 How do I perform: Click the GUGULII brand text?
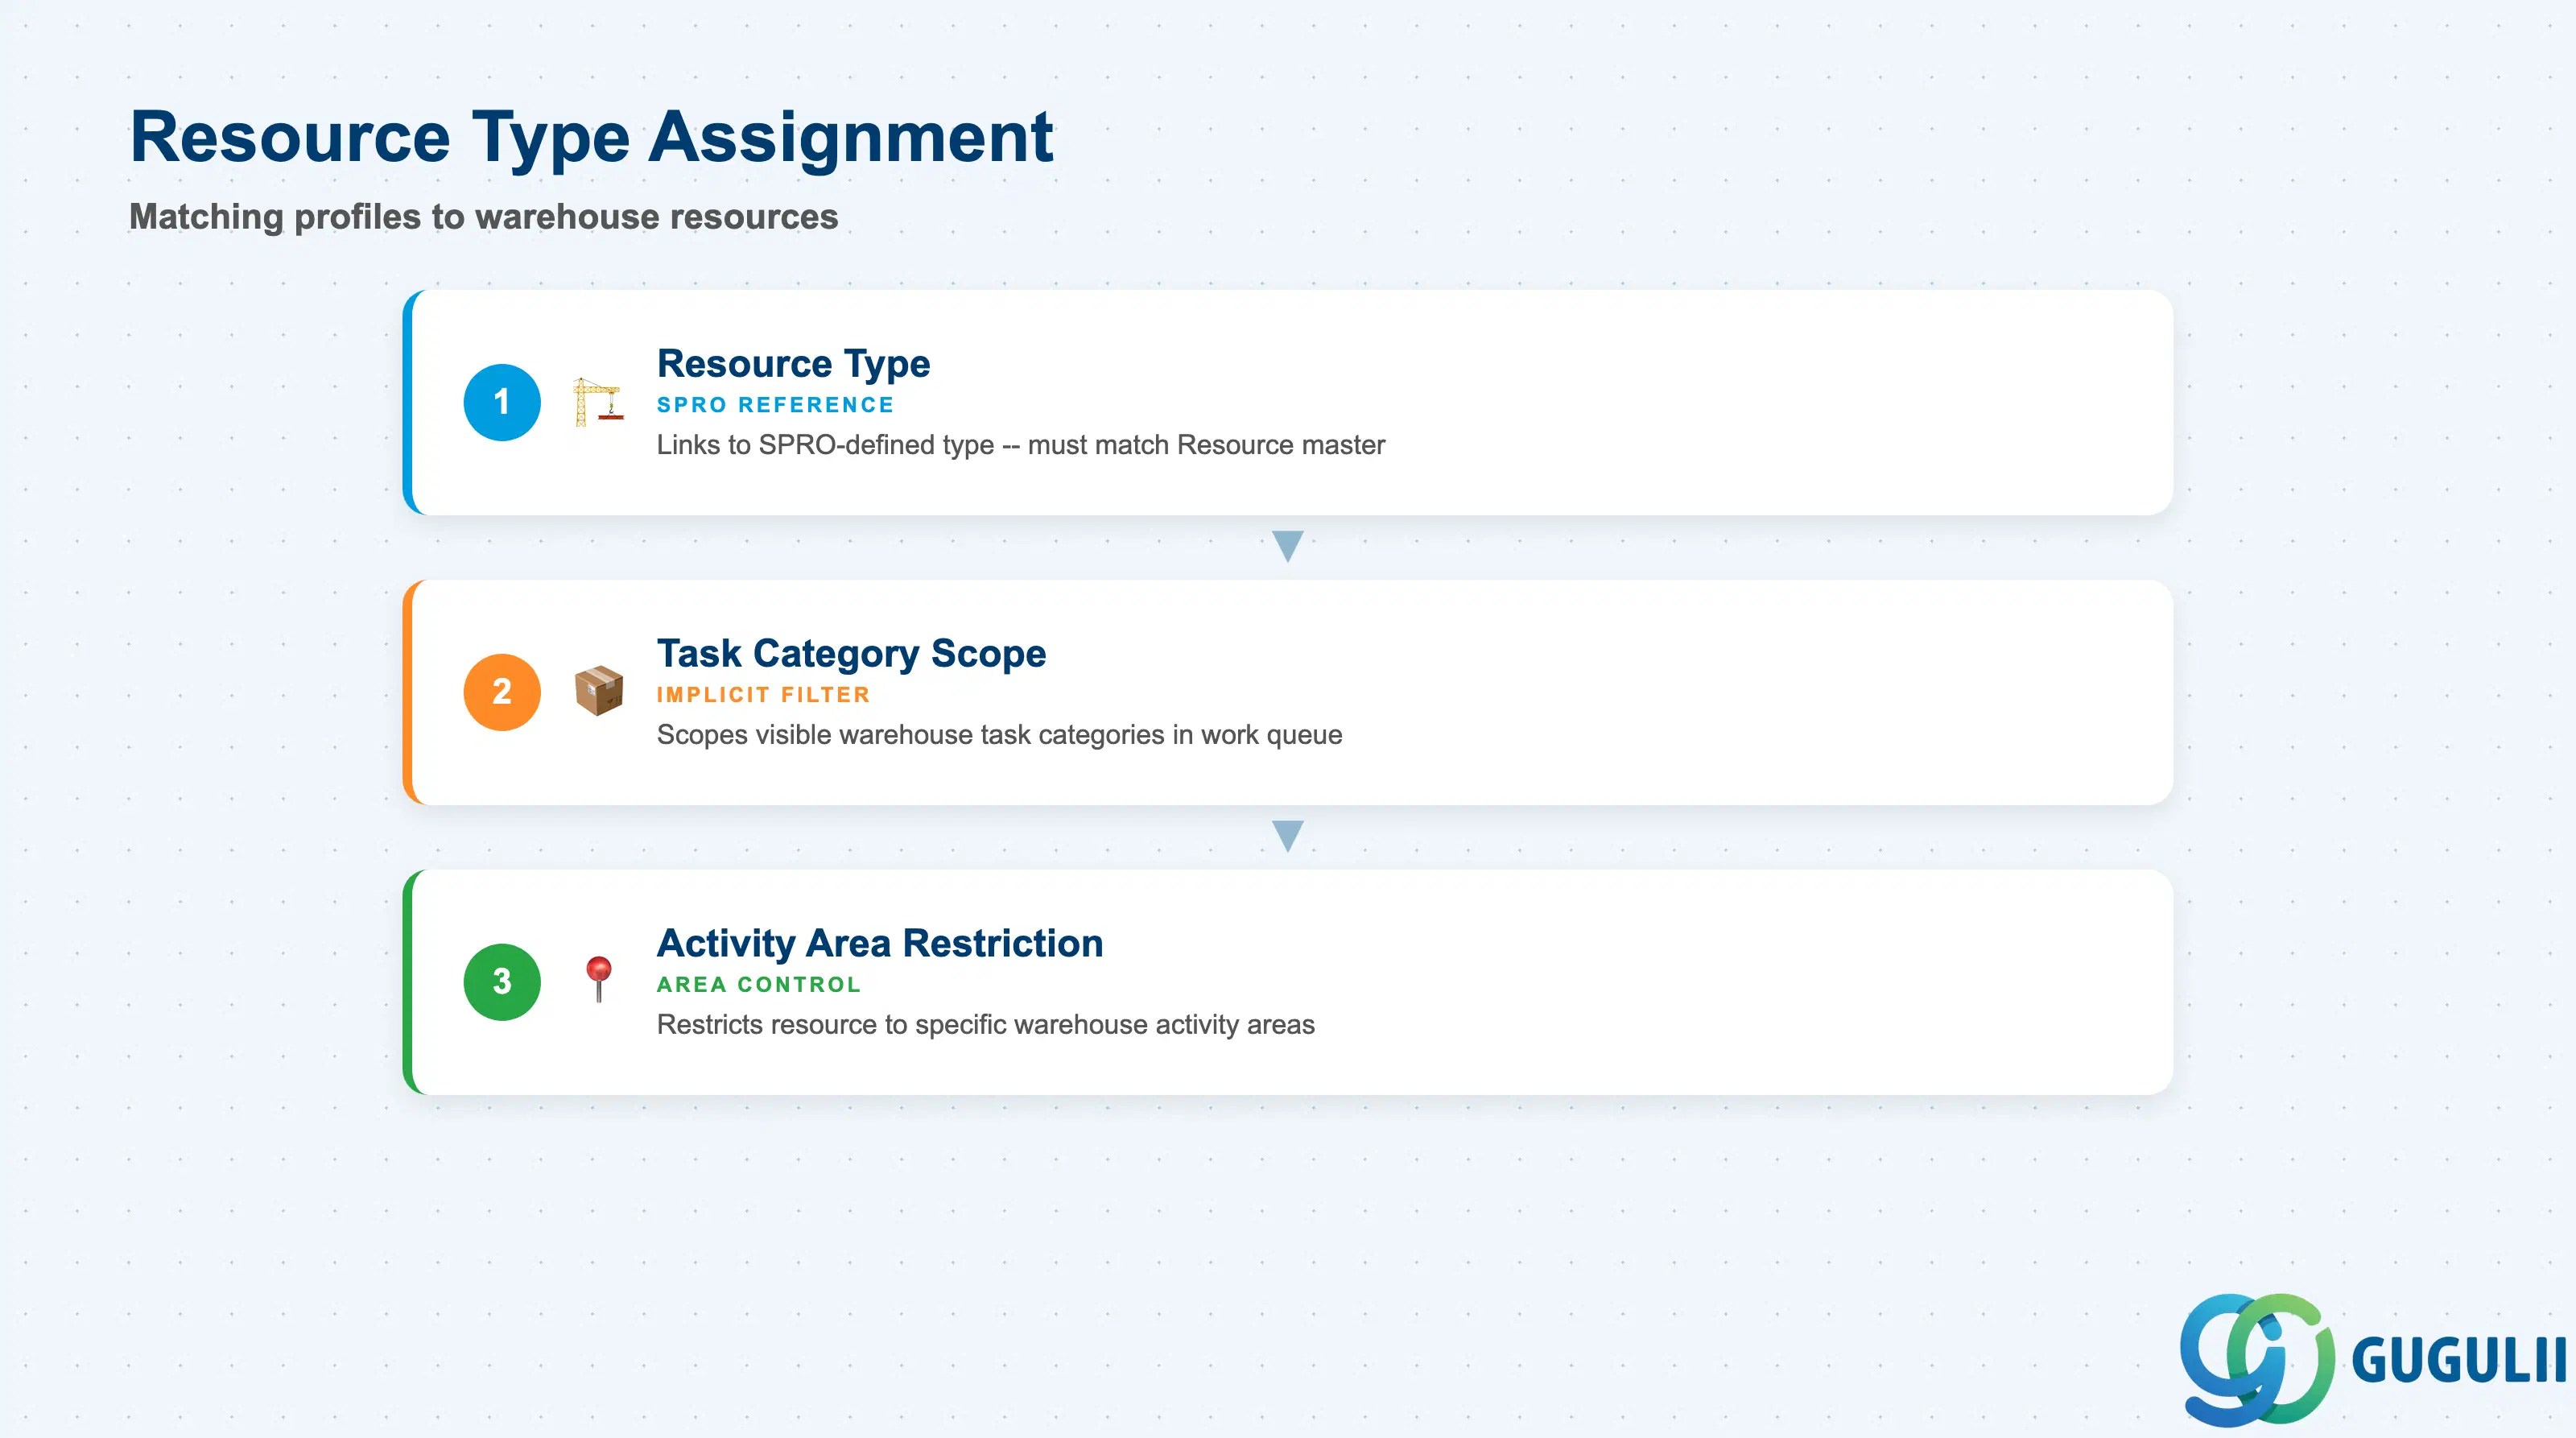click(2458, 1360)
